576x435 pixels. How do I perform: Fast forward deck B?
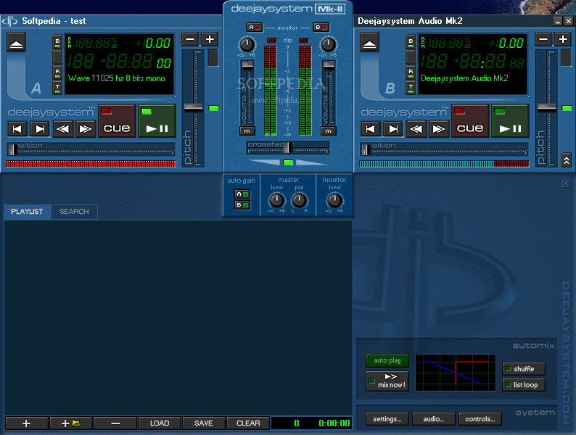tap(438, 129)
